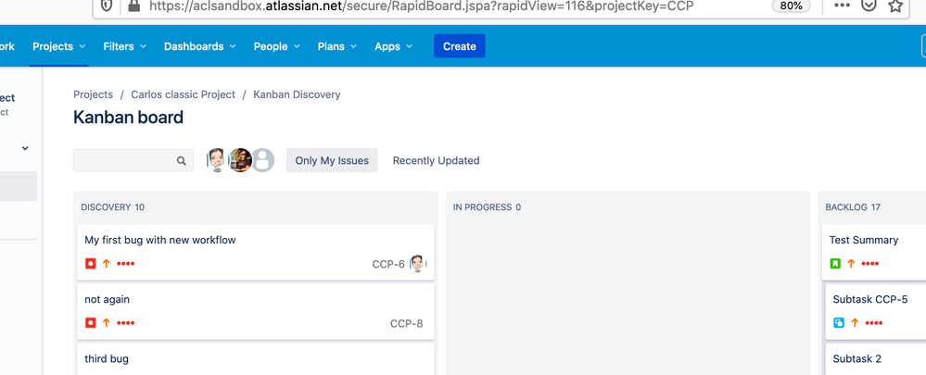
Task: Click story type icon on Test Summary card
Action: tap(835, 264)
